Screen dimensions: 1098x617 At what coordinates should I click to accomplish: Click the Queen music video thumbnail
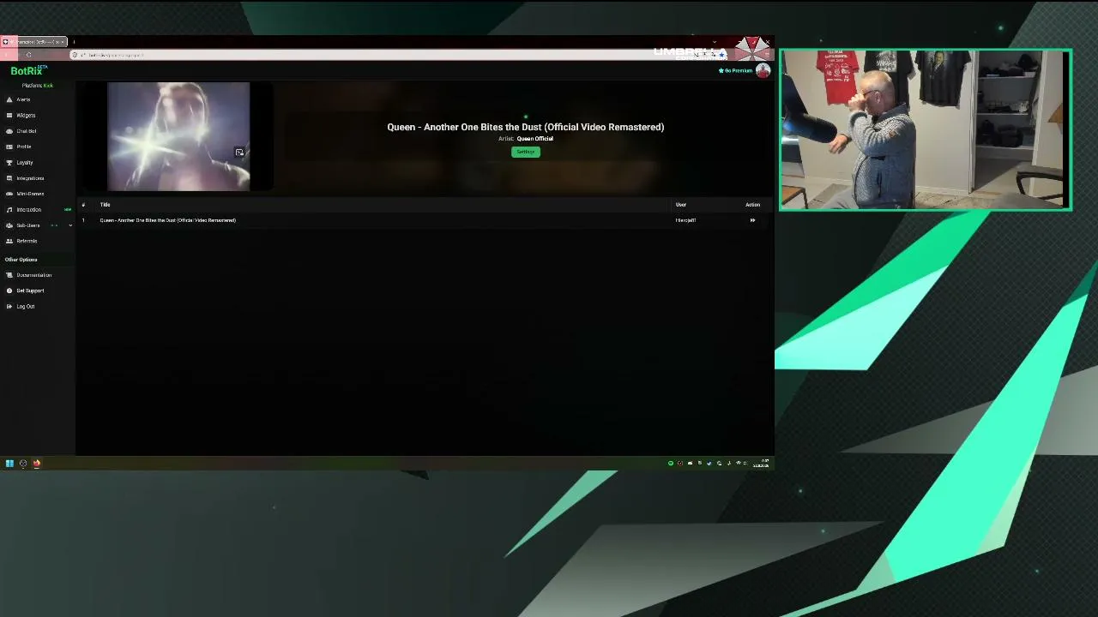click(x=178, y=136)
